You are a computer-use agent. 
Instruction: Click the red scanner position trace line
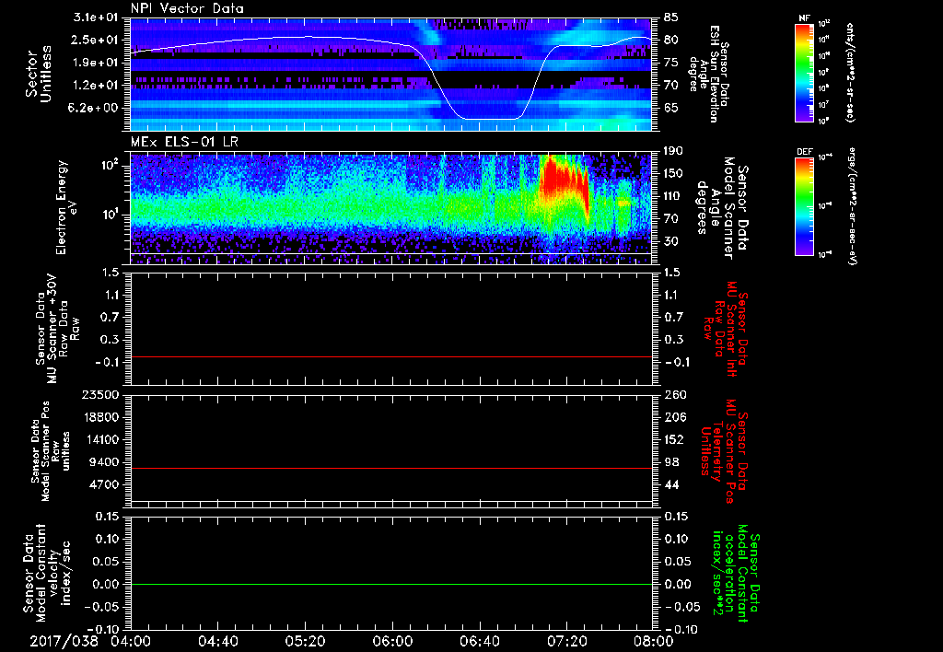391,469
